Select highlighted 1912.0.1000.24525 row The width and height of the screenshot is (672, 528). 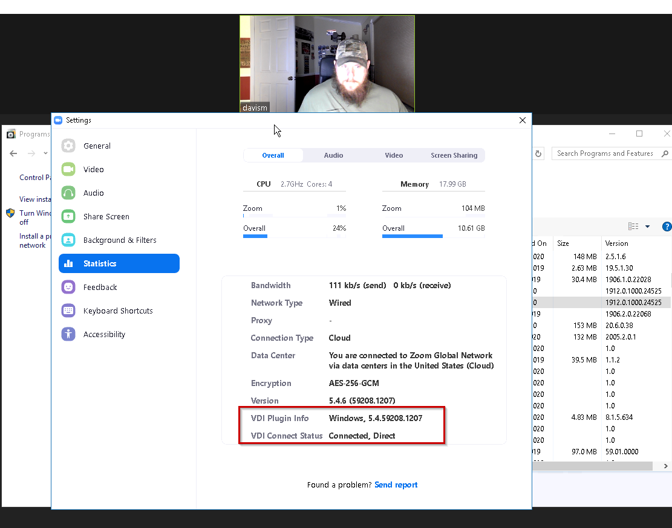click(602, 303)
